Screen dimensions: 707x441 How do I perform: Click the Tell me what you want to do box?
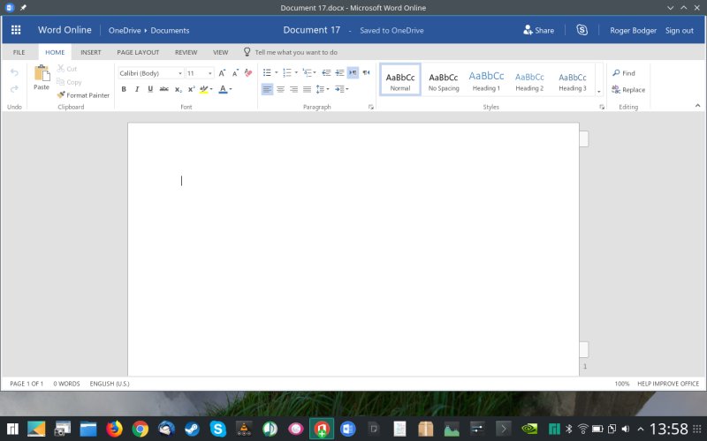(295, 52)
